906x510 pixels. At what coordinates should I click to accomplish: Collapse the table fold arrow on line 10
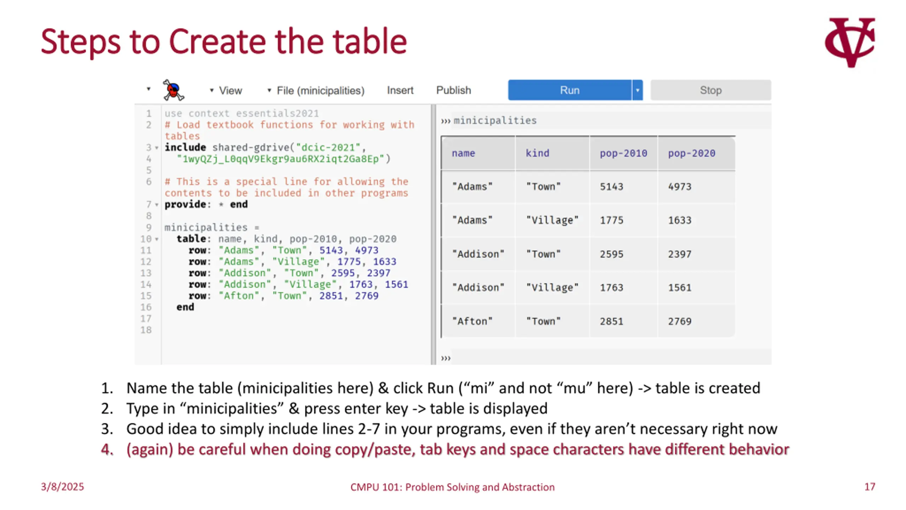157,239
